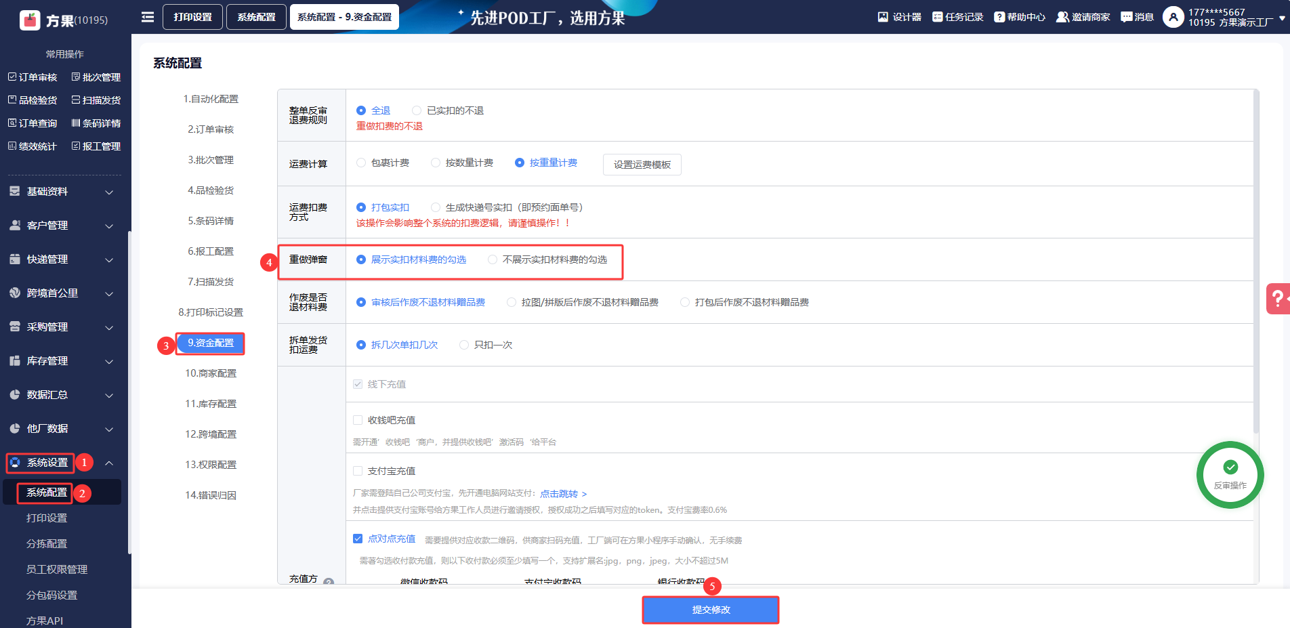
Task: Switch to the 系统配置 top tab
Action: point(256,17)
